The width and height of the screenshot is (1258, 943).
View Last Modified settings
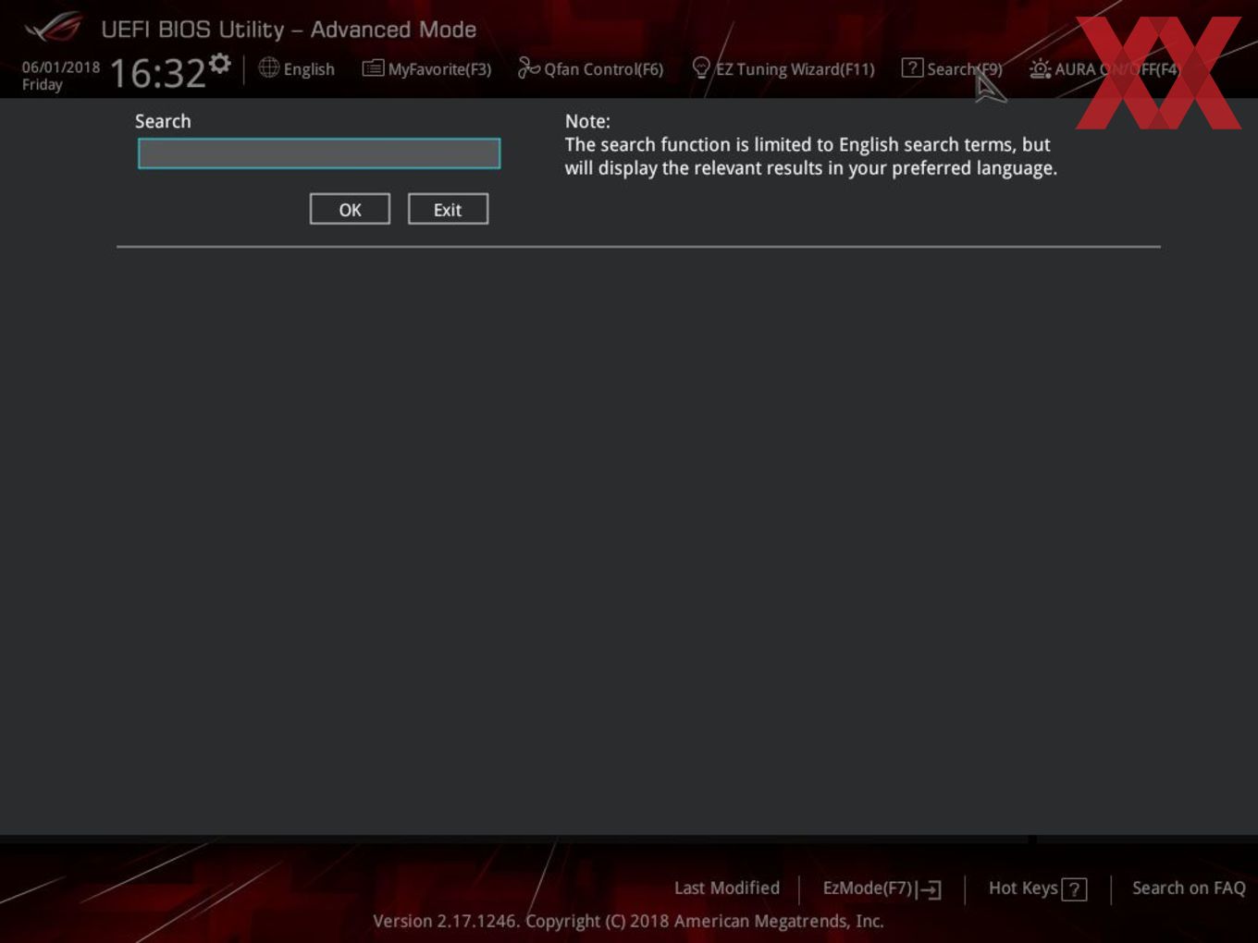pyautogui.click(x=727, y=888)
